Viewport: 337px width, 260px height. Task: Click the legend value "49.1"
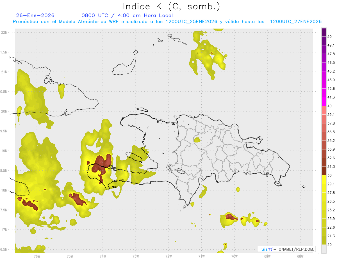(331, 45)
